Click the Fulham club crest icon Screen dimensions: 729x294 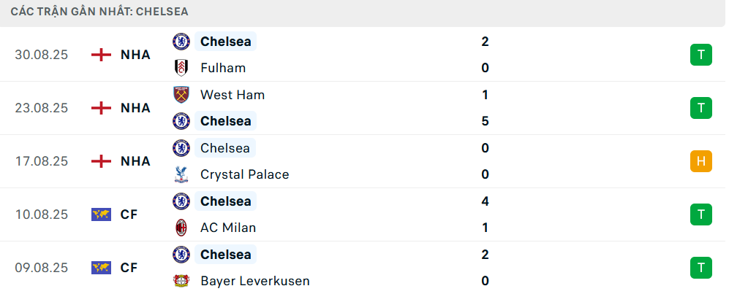click(181, 68)
